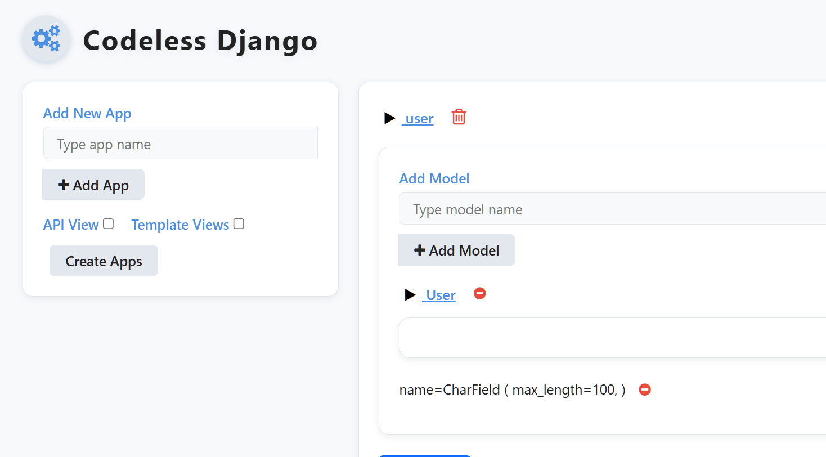Collapse the user app disclosure triangle
This screenshot has height=457, width=826.
point(389,119)
